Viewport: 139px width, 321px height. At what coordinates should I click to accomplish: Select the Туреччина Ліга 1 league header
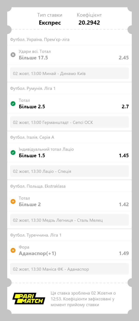click(36, 235)
